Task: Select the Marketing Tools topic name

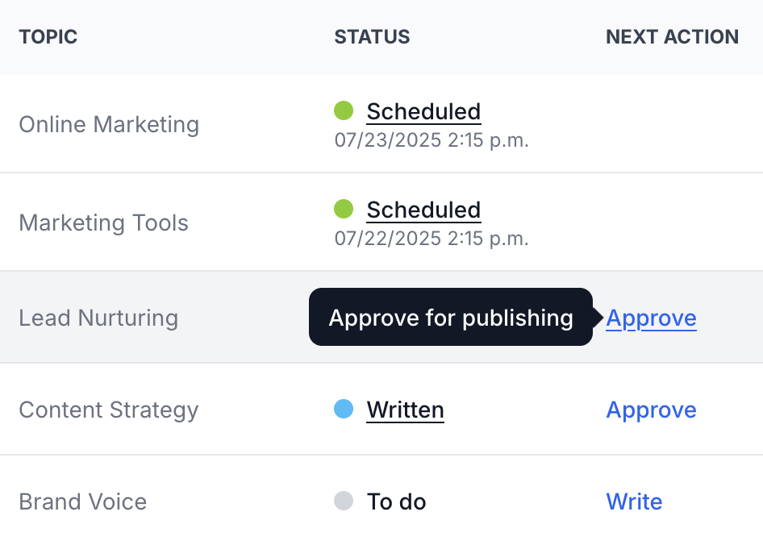Action: 103,223
